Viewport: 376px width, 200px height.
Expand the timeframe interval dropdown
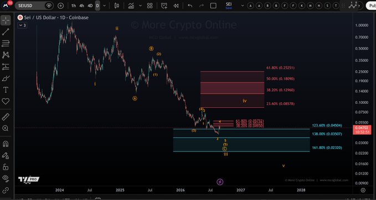click(x=104, y=6)
